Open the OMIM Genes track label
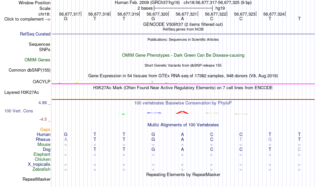The height and width of the screenshot is (187, 315). (37, 60)
